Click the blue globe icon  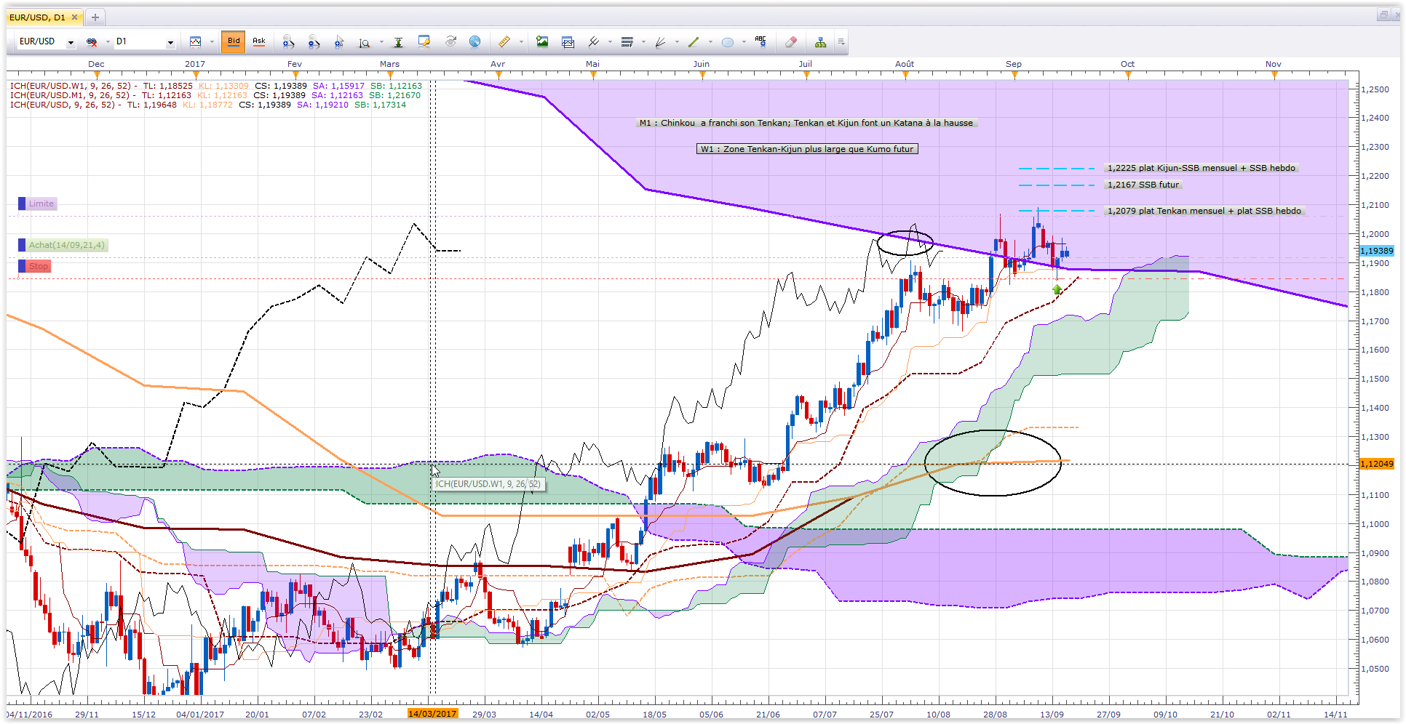coord(474,42)
